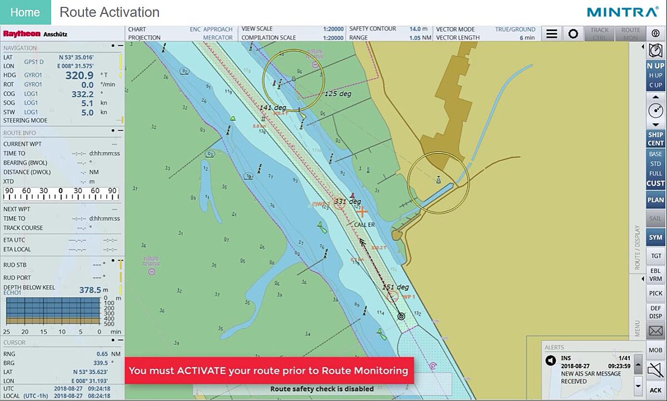Pin the NAVIGATION panel using the dot
The width and height of the screenshot is (667, 401).
tap(113, 46)
